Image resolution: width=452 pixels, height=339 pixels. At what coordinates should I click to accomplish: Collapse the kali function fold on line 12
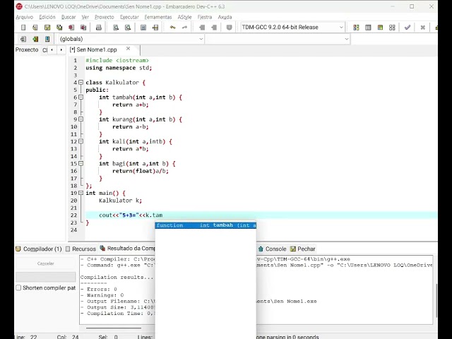[x=81, y=141]
